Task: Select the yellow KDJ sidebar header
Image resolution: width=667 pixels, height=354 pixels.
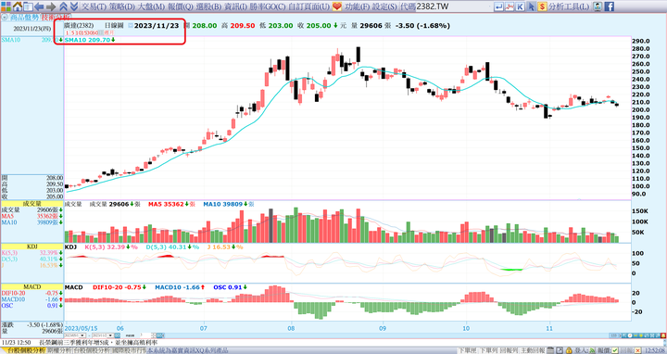Action: [x=32, y=247]
